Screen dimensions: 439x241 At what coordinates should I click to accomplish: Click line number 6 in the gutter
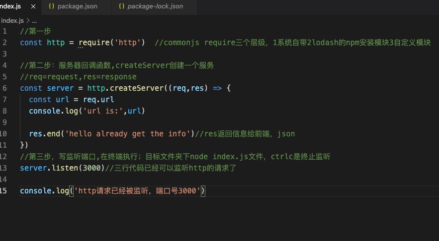(x=4, y=88)
